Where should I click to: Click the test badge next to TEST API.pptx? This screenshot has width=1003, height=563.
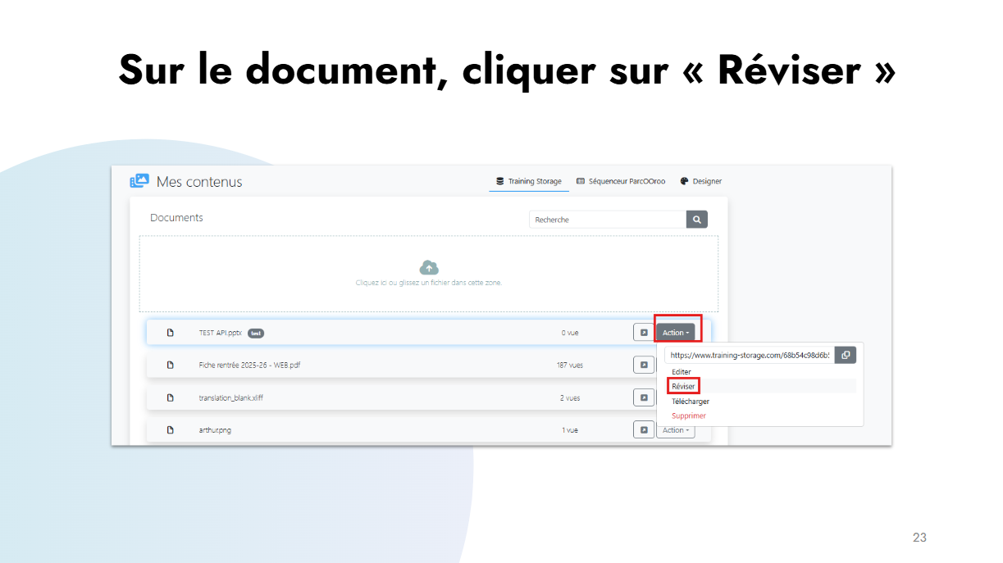[256, 333]
